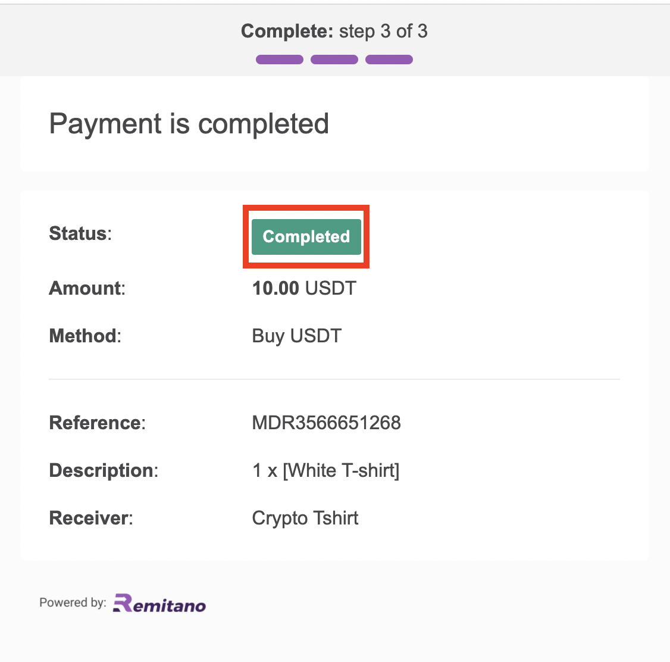Image resolution: width=670 pixels, height=662 pixels.
Task: Click the 'Buy USDT' method value
Action: click(x=296, y=336)
